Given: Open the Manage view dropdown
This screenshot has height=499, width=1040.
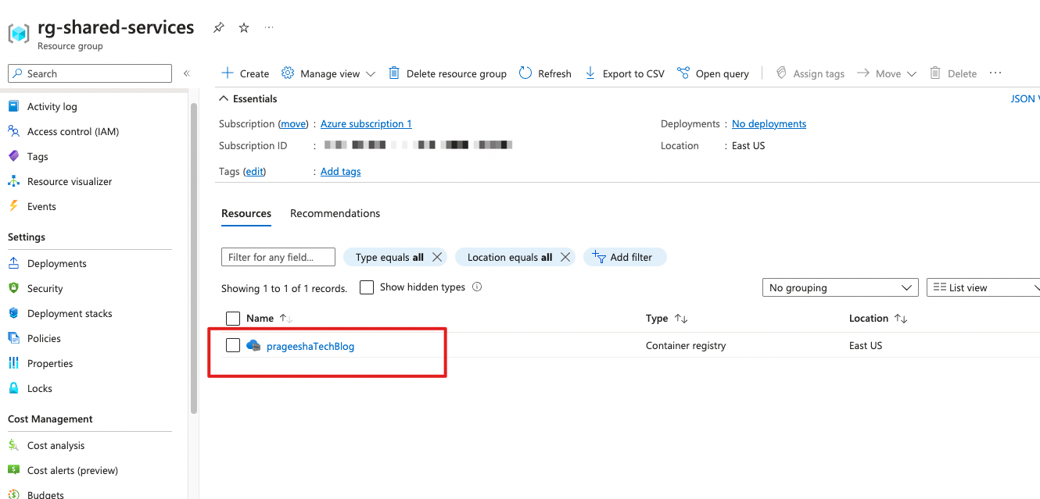Looking at the screenshot, I should point(328,73).
